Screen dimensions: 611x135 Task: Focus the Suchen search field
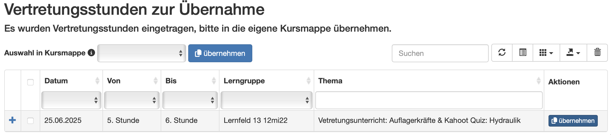pyautogui.click(x=440, y=53)
